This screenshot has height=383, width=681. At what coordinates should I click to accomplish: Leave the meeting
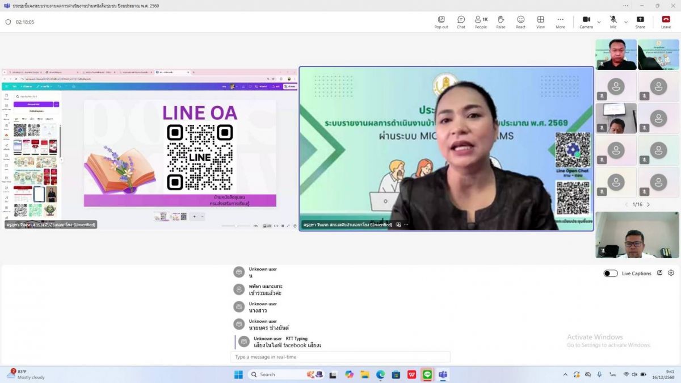click(666, 22)
